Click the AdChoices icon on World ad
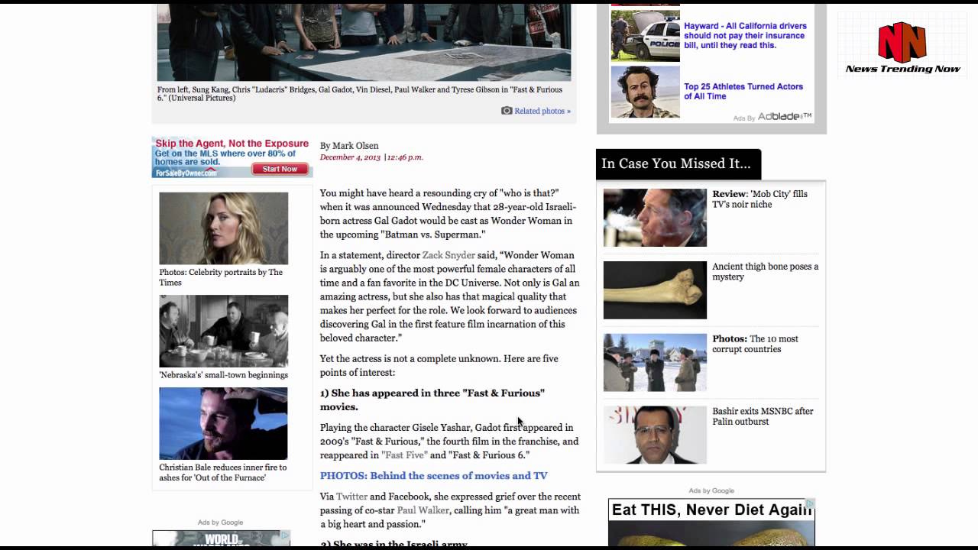 pyautogui.click(x=285, y=535)
